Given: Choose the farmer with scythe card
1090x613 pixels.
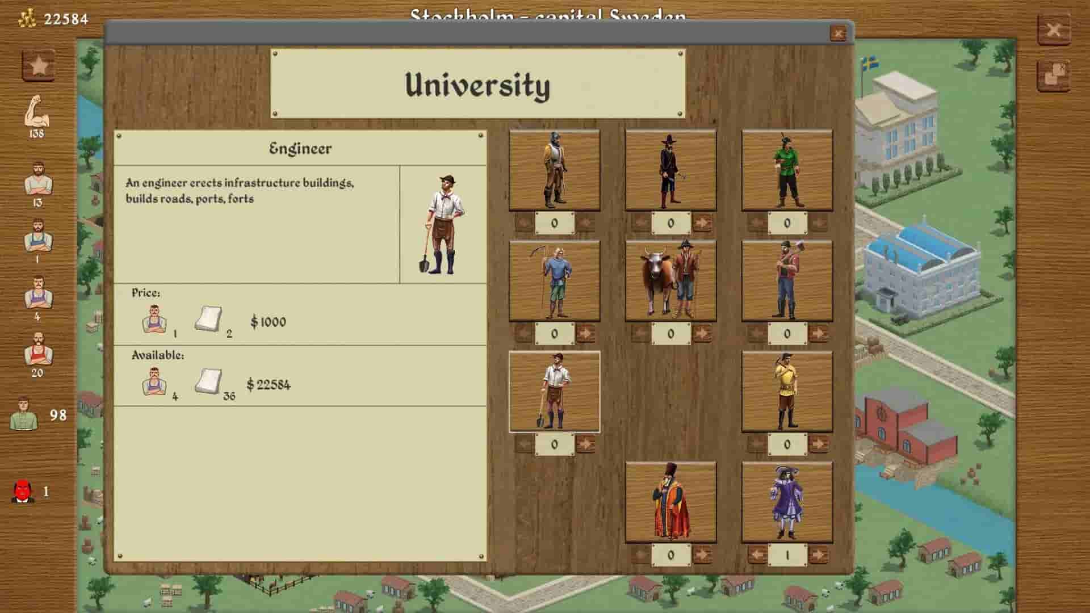Looking at the screenshot, I should pyautogui.click(x=554, y=281).
